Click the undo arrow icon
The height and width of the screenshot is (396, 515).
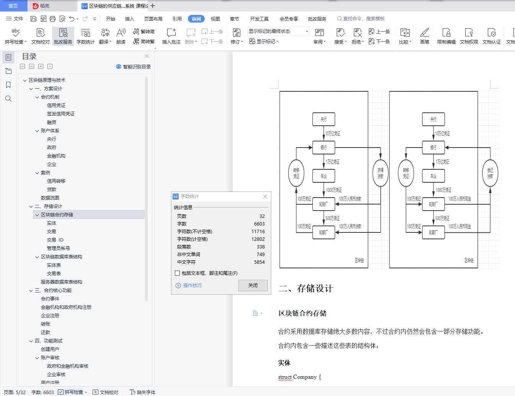pyautogui.click(x=72, y=19)
